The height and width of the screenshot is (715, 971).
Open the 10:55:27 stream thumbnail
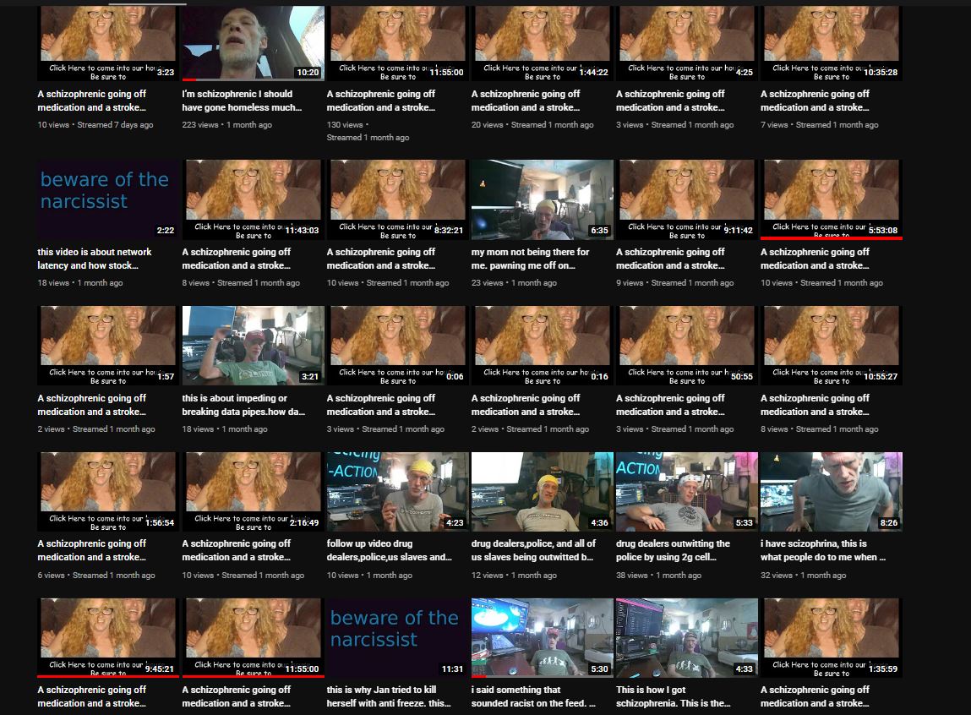click(x=831, y=346)
